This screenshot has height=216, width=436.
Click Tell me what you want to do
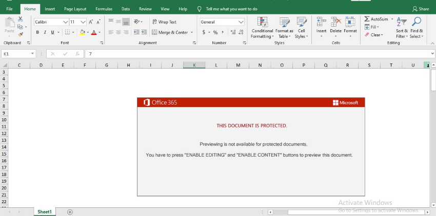pyautogui.click(x=231, y=9)
